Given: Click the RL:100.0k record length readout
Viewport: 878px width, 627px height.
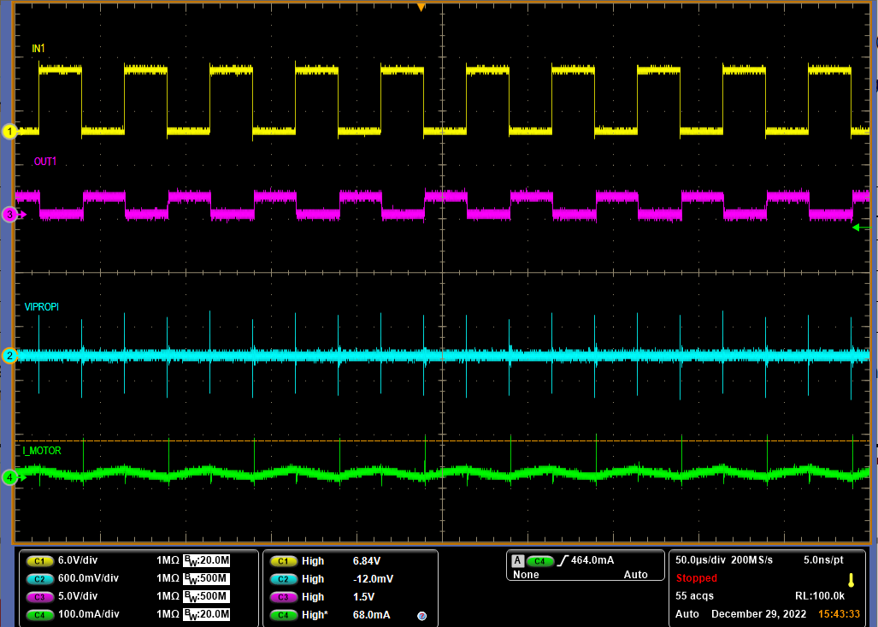Looking at the screenshot, I should [821, 596].
